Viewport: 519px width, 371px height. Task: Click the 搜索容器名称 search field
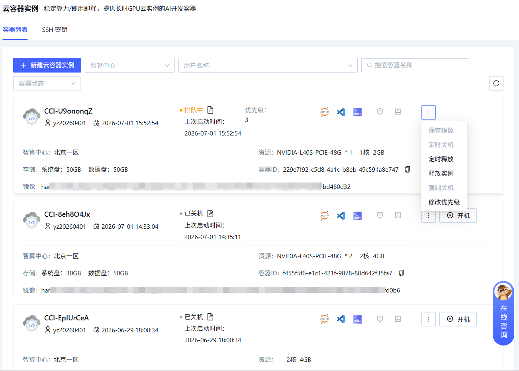click(x=415, y=65)
